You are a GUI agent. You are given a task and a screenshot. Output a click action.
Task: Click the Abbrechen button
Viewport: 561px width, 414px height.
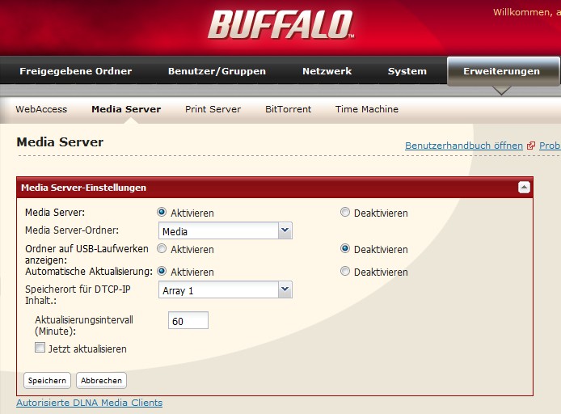[x=101, y=380]
